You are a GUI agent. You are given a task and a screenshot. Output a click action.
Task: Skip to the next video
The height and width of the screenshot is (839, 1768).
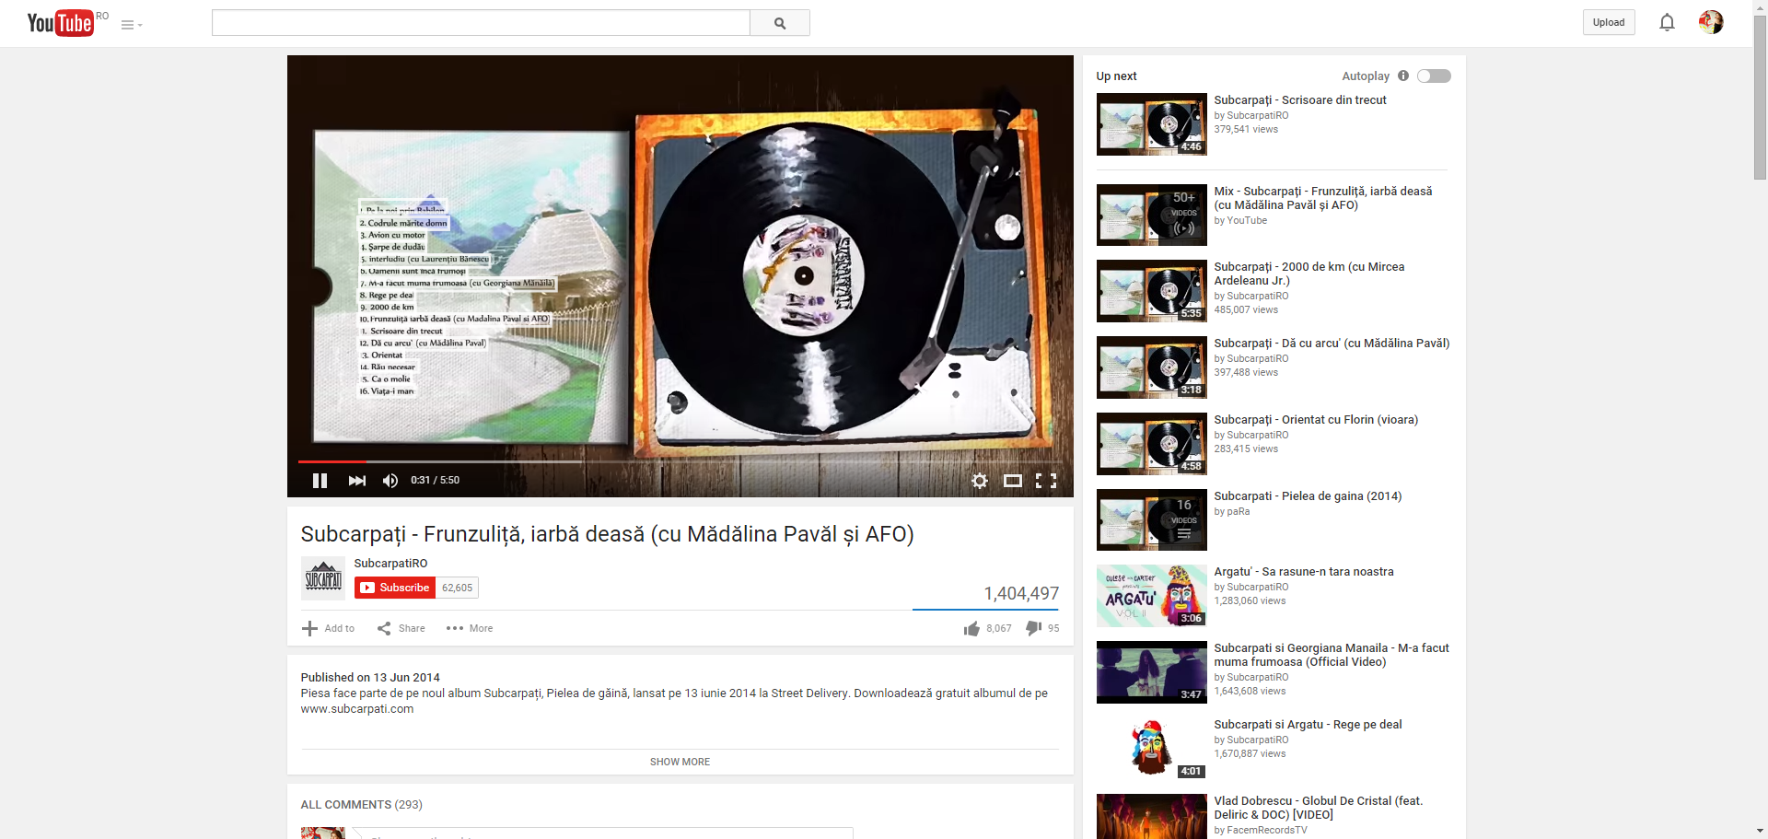(x=357, y=481)
